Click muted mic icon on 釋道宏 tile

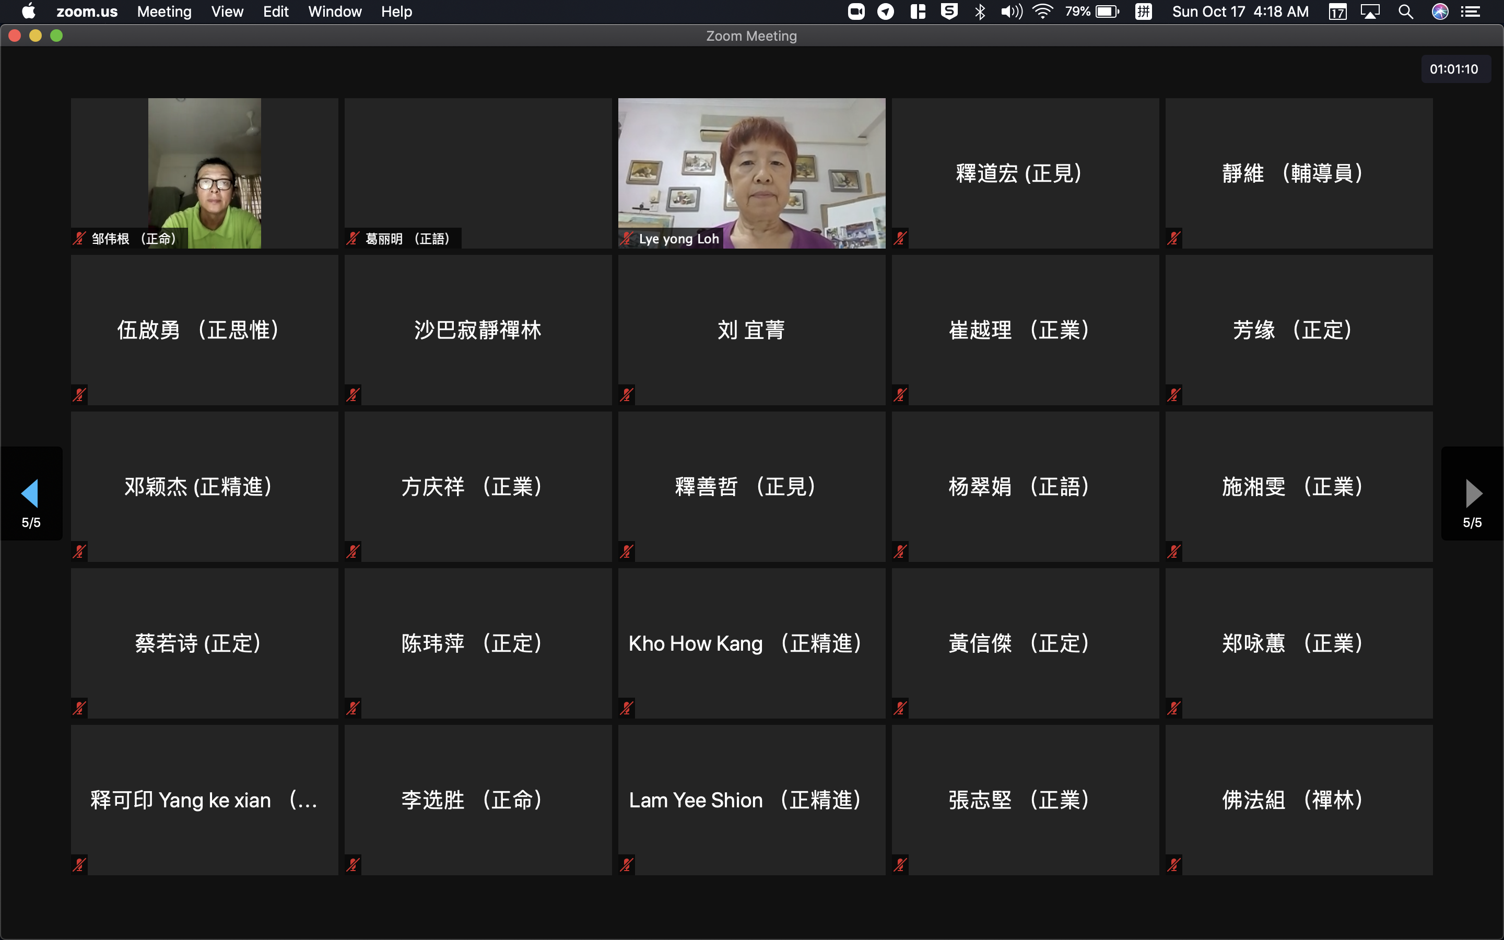click(x=900, y=238)
